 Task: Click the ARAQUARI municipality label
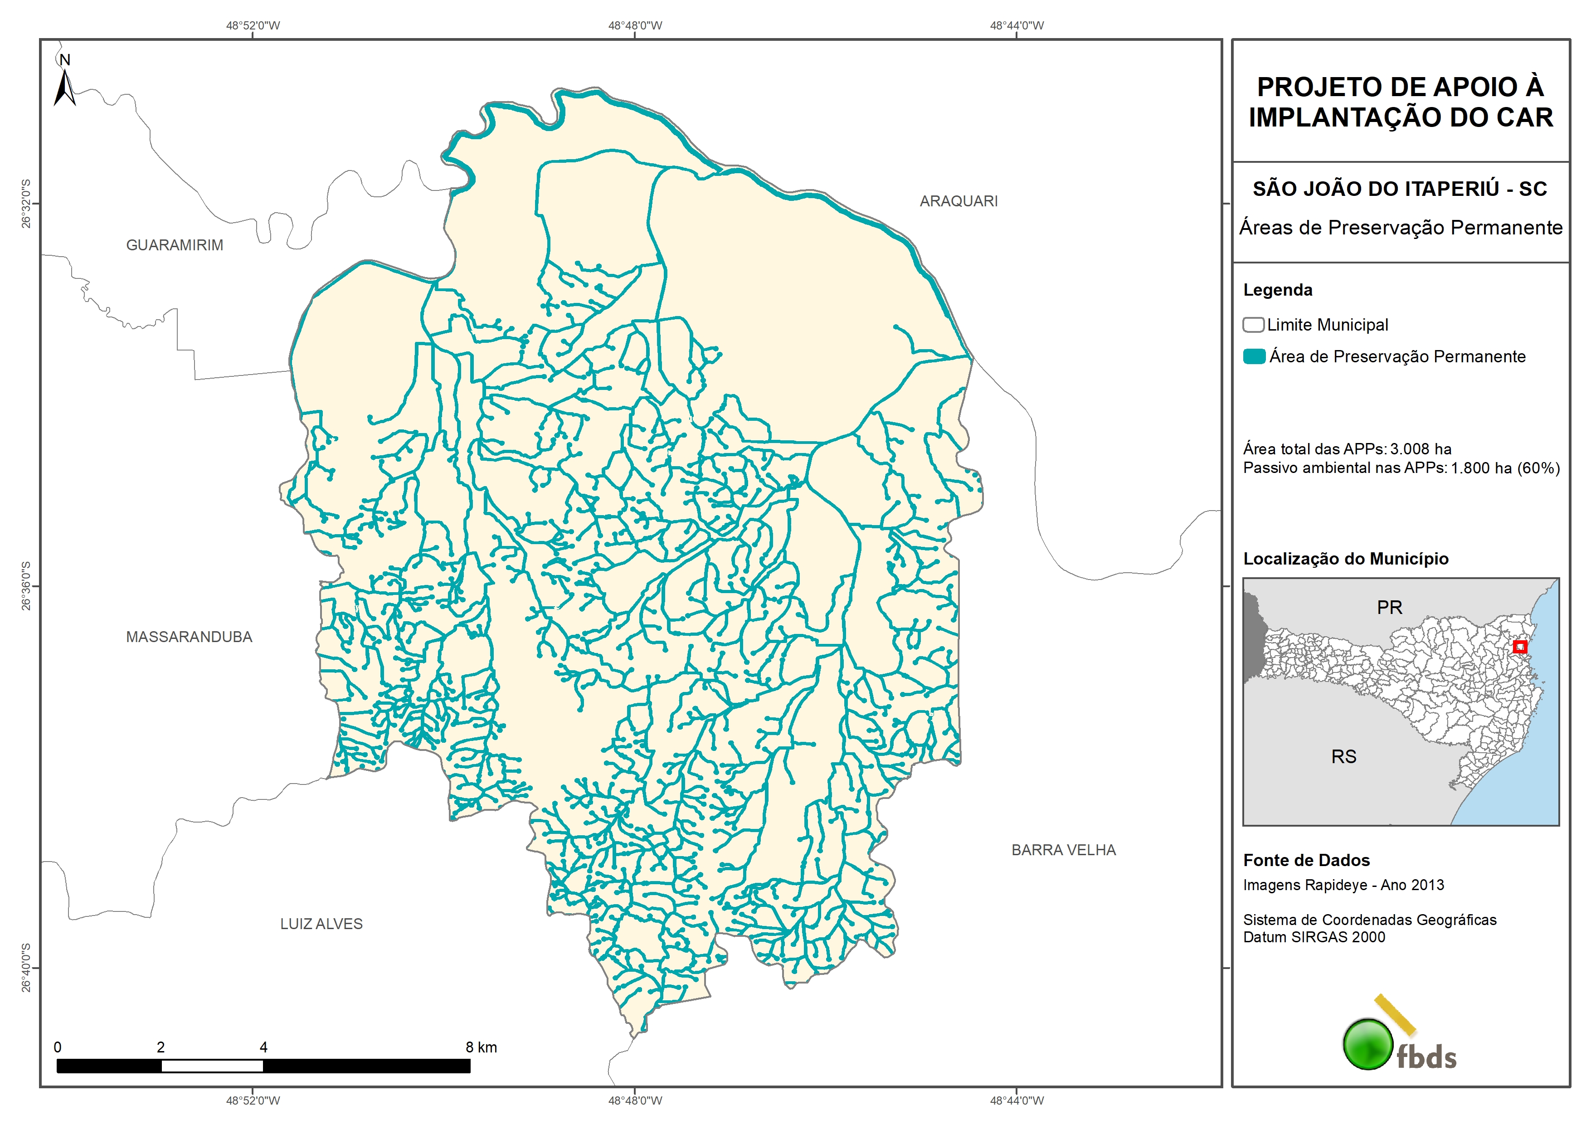[x=958, y=202]
